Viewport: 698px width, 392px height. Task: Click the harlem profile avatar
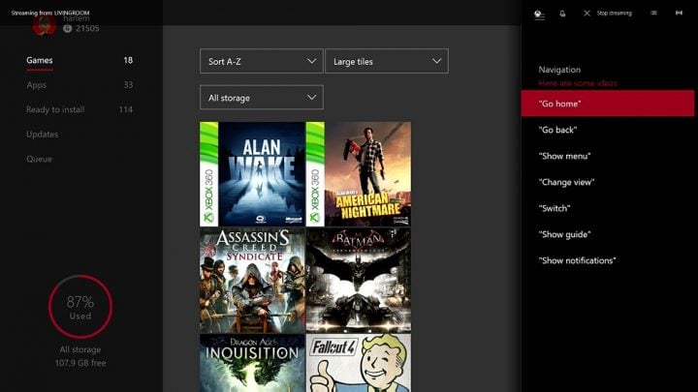click(x=44, y=26)
